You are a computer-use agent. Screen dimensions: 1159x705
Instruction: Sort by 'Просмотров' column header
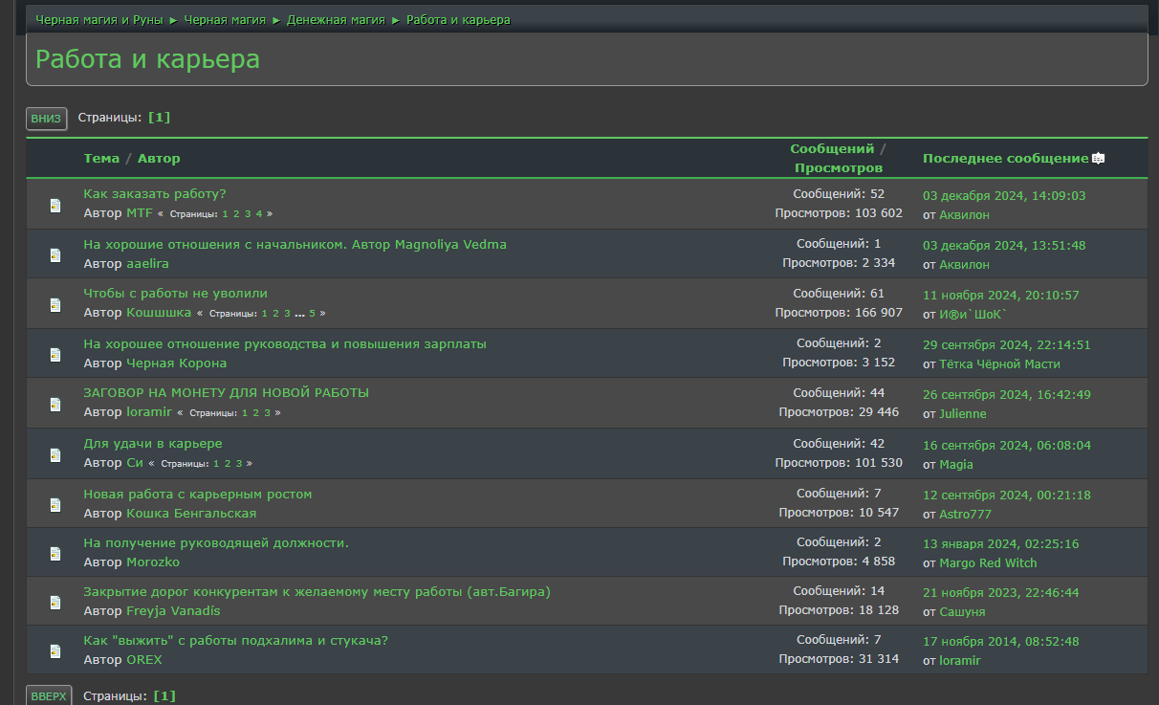coord(839,168)
